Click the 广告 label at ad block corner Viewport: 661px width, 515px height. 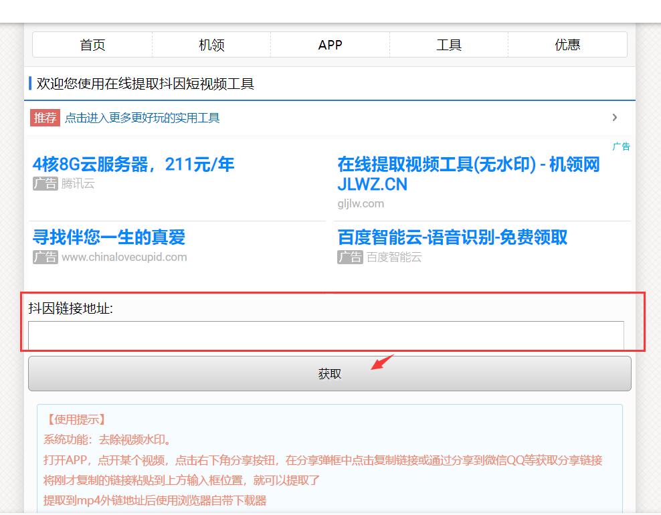(621, 146)
